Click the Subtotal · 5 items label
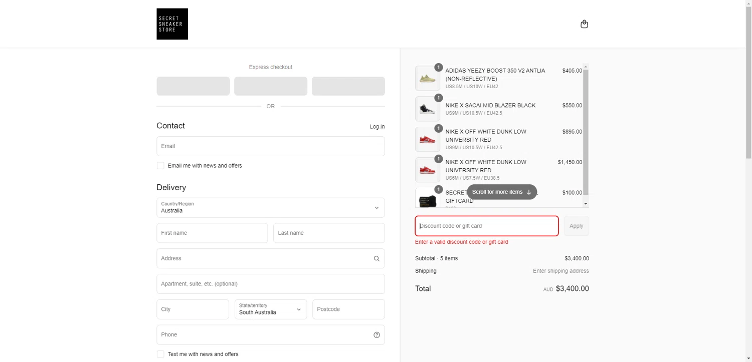This screenshot has height=362, width=752. (436, 258)
